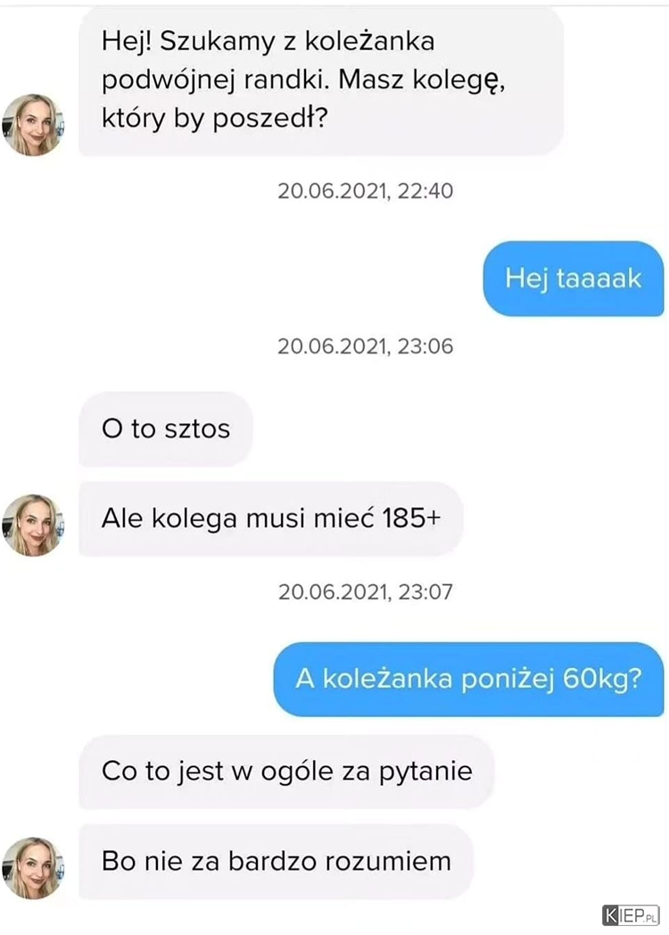Tap the blue 'Hej taaaak' bubble
The image size is (669, 935).
(x=573, y=279)
